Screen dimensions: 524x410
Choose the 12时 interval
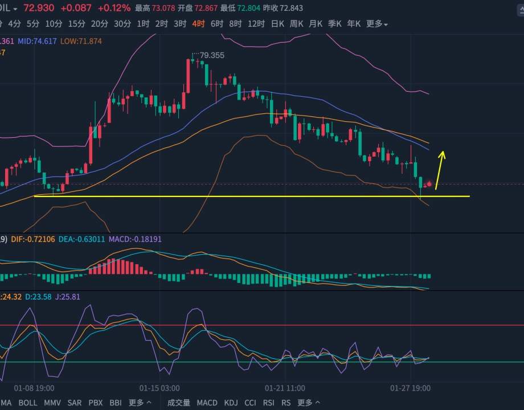tap(256, 24)
